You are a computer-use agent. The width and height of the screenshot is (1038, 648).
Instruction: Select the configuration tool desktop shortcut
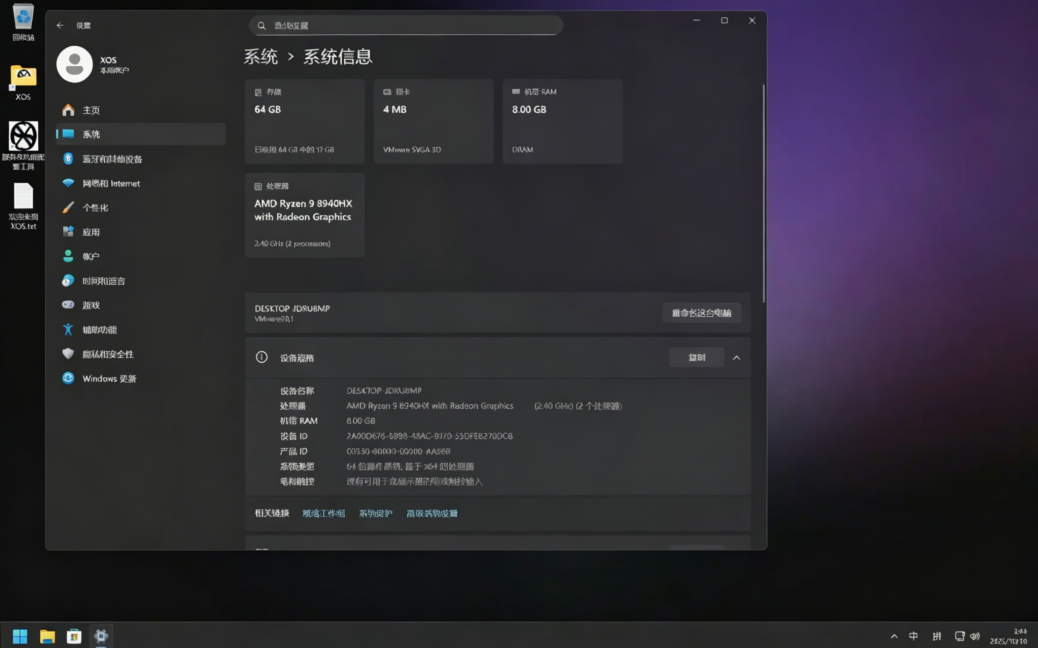pos(23,146)
